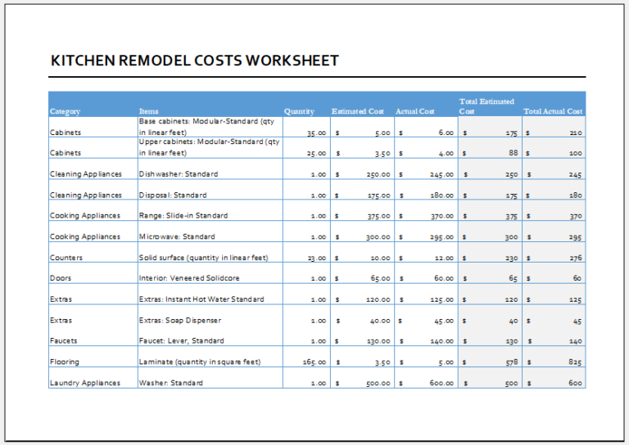Select the 6.00 actual cost for base cabinets

click(427, 127)
